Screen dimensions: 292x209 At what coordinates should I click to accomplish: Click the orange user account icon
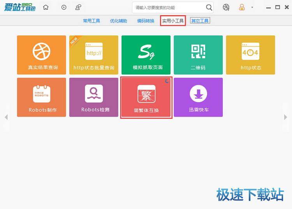click(242, 7)
